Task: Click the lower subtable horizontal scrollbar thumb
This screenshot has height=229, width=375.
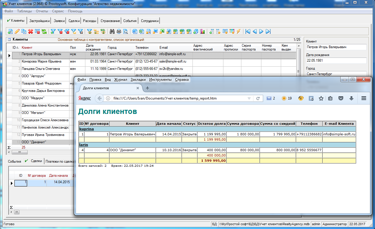Action: point(17,212)
